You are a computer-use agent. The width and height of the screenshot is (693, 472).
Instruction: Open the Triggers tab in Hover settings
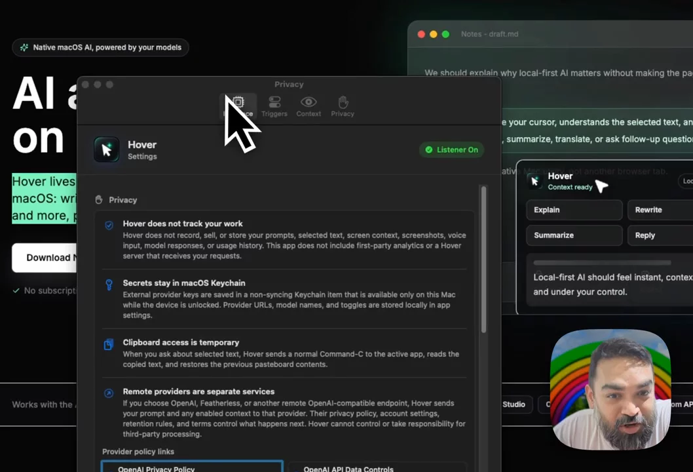click(x=274, y=107)
